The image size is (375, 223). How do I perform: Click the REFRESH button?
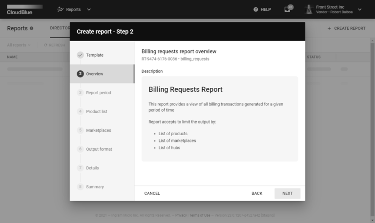(x=55, y=45)
